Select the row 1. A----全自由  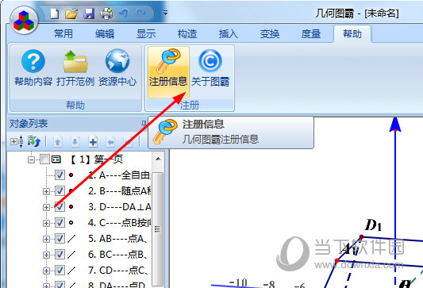pos(119,175)
